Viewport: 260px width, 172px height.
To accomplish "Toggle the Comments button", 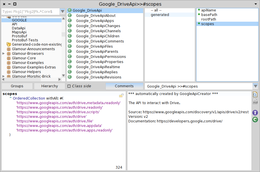I will (124, 86).
